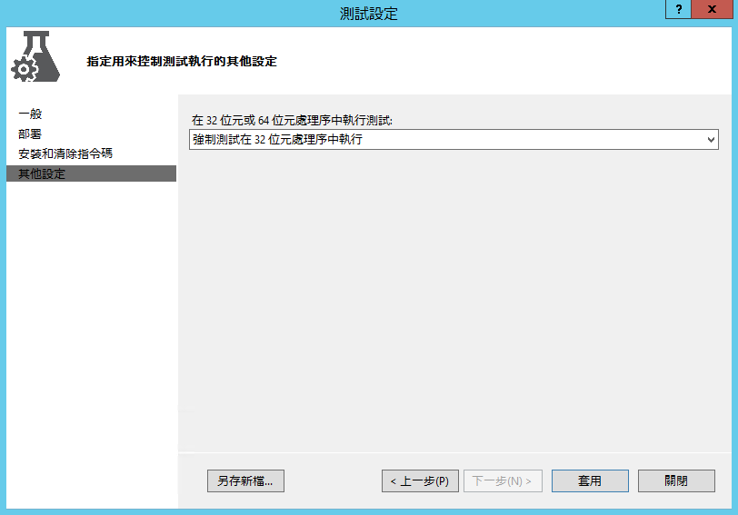Viewport: 738px width, 515px height.
Task: Click label 在 32 位元或 64 位元處理序中執行測試
Action: click(292, 121)
